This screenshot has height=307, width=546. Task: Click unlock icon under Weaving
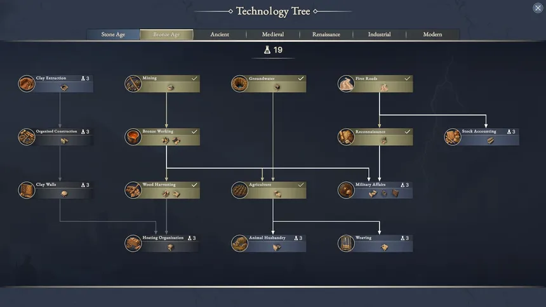(383, 247)
